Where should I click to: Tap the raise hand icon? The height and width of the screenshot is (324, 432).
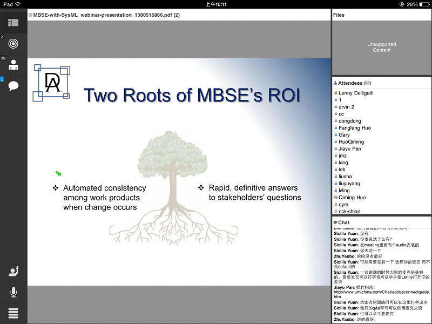pyautogui.click(x=13, y=272)
